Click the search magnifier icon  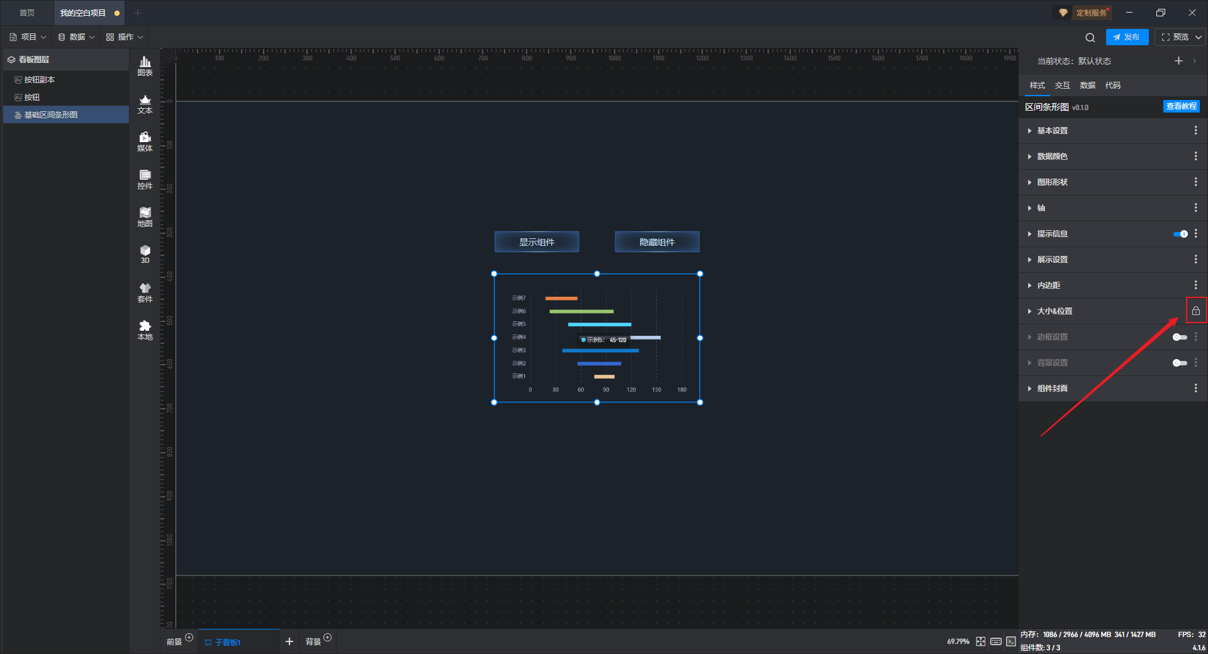click(1090, 38)
